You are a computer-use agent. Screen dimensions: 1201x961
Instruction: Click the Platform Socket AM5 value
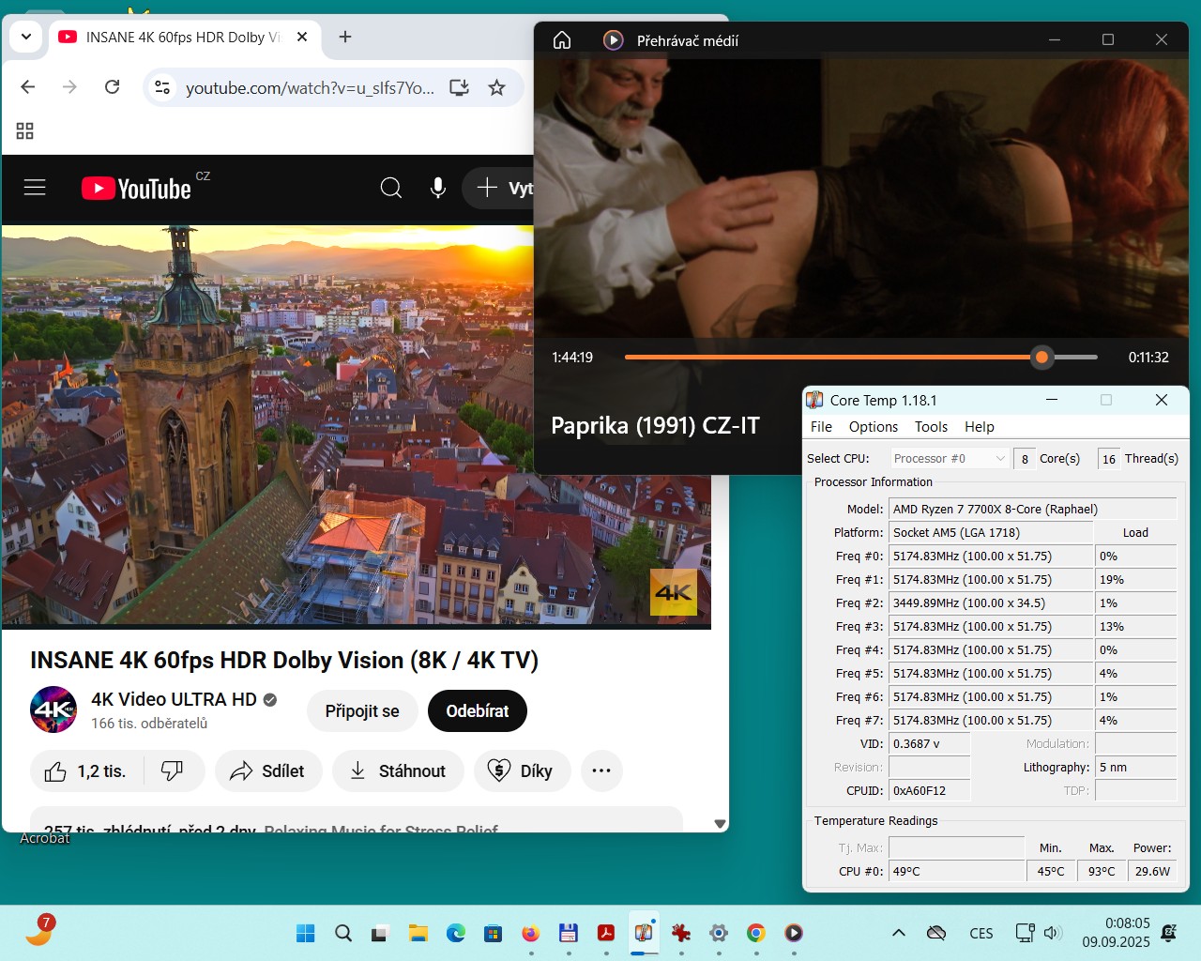(x=990, y=532)
